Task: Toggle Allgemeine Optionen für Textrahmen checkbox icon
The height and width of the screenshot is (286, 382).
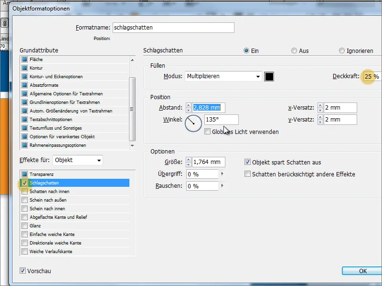Action: tap(25, 93)
